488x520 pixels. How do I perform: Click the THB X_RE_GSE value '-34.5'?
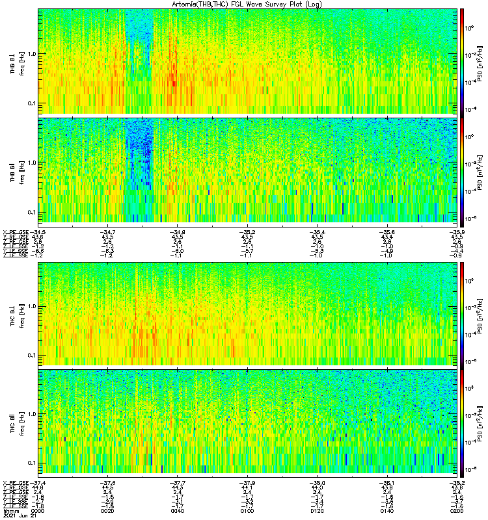point(38,232)
